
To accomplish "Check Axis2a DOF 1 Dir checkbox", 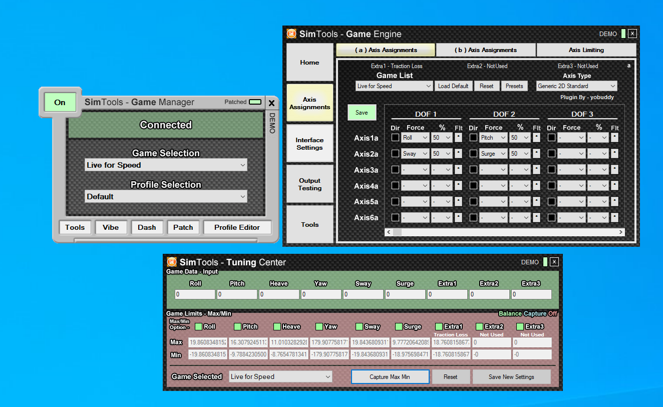I will coord(396,153).
